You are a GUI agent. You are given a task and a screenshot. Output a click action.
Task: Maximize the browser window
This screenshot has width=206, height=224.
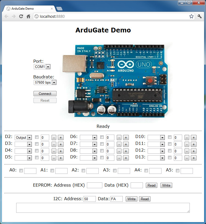(189, 3)
